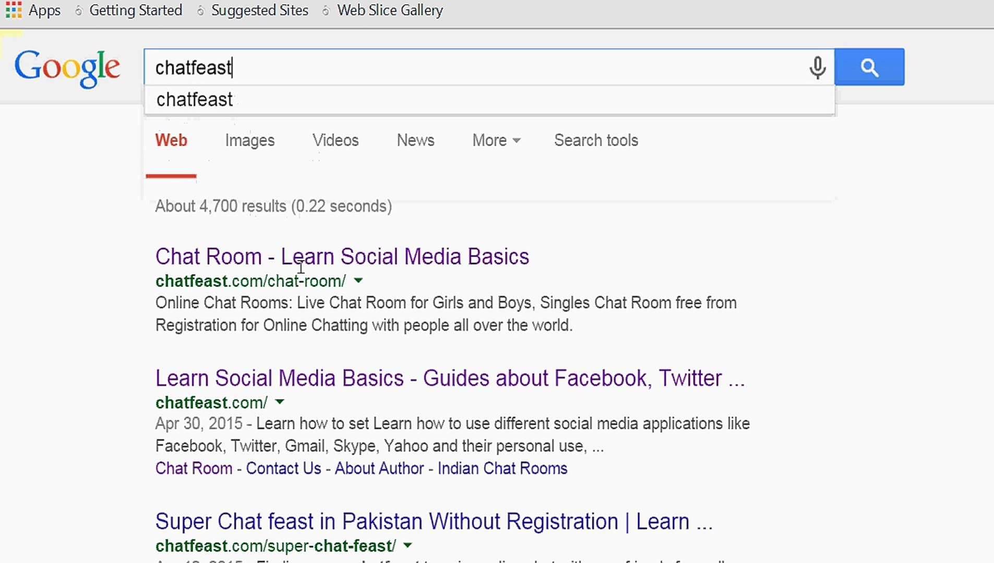Screen dimensions: 994x563
Task: Click the voice search microphone icon
Action: pyautogui.click(x=817, y=67)
